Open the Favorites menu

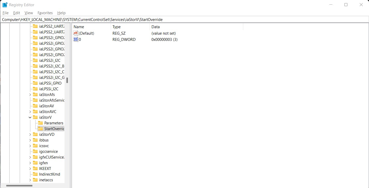point(45,13)
